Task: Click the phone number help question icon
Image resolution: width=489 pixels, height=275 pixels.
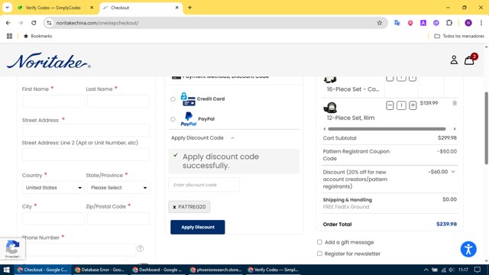Action: pos(140,248)
